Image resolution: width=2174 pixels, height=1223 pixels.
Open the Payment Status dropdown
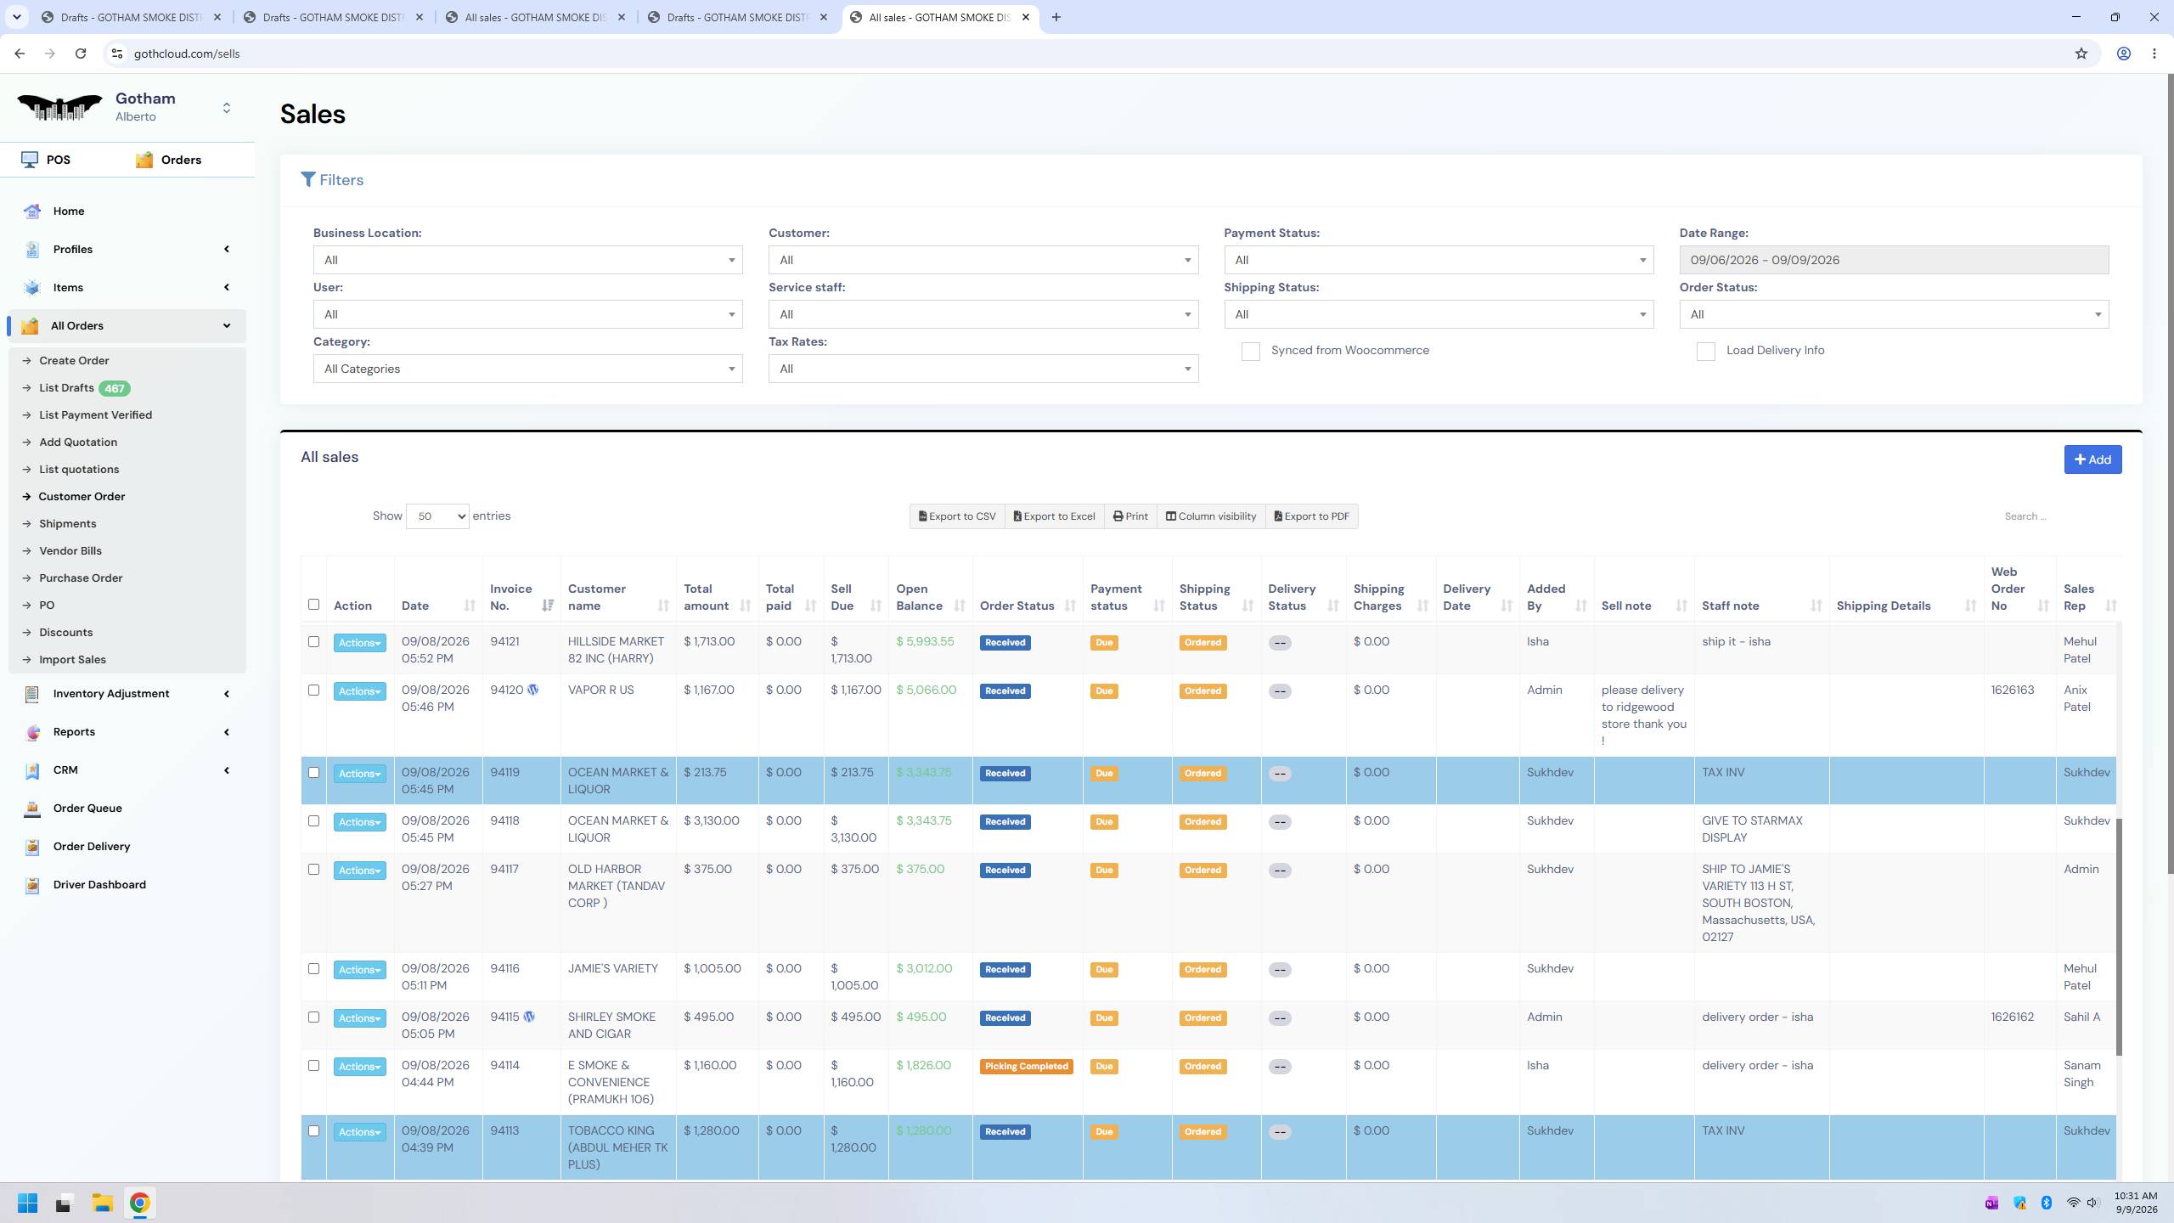tap(1439, 260)
